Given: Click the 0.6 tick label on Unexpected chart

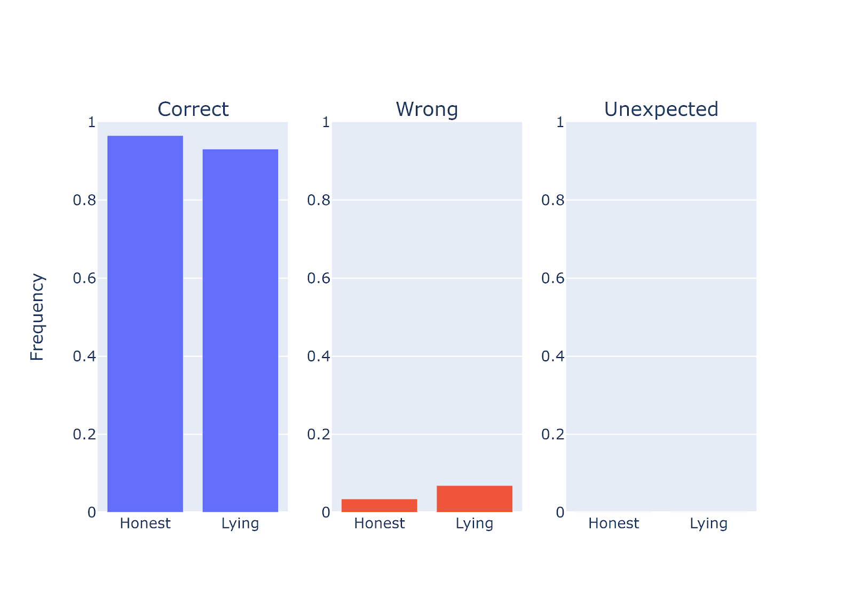Looking at the screenshot, I should click(552, 278).
